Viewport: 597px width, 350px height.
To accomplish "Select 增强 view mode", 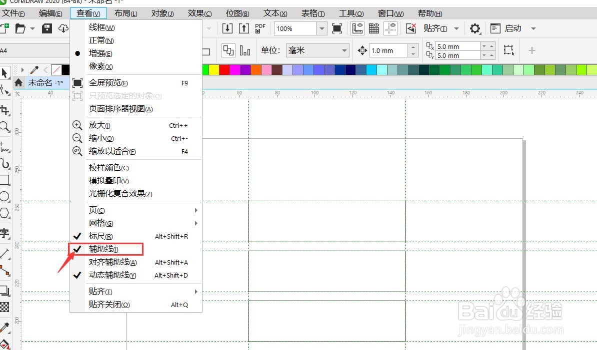I will click(135, 53).
